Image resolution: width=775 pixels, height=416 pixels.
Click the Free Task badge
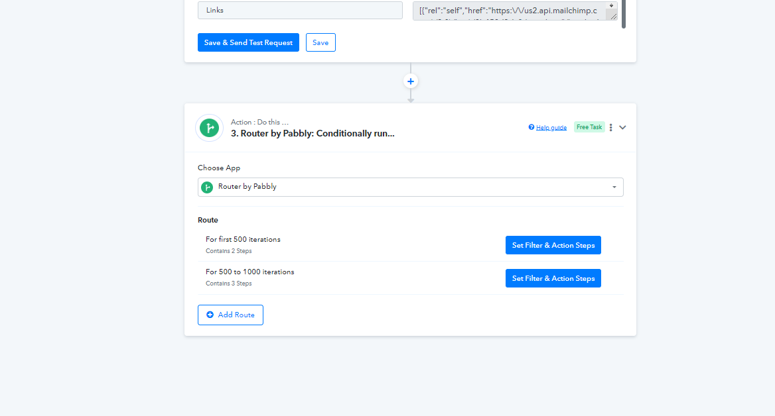pyautogui.click(x=589, y=127)
